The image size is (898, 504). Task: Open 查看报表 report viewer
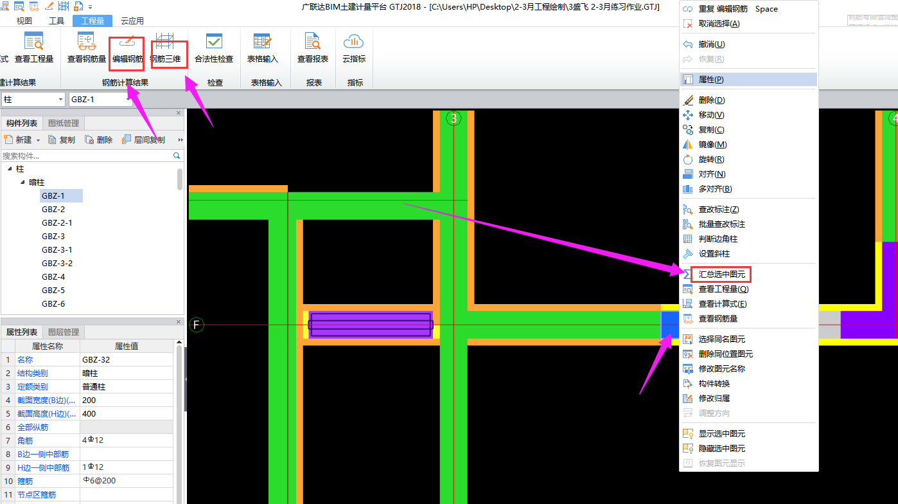313,48
